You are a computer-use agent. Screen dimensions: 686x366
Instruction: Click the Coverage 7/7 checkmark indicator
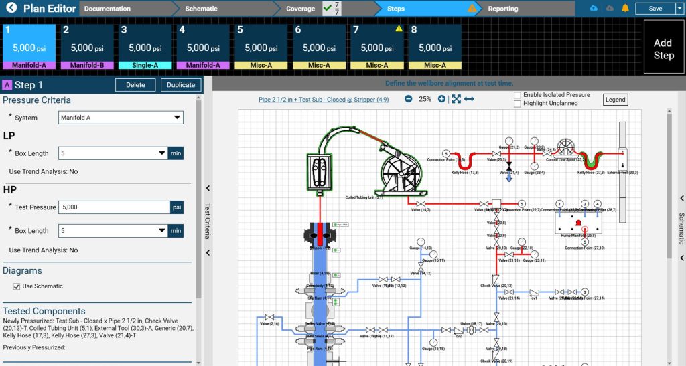(332, 8)
